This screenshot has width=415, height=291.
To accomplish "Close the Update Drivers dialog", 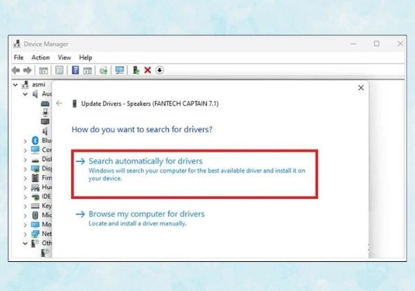I will pyautogui.click(x=361, y=88).
